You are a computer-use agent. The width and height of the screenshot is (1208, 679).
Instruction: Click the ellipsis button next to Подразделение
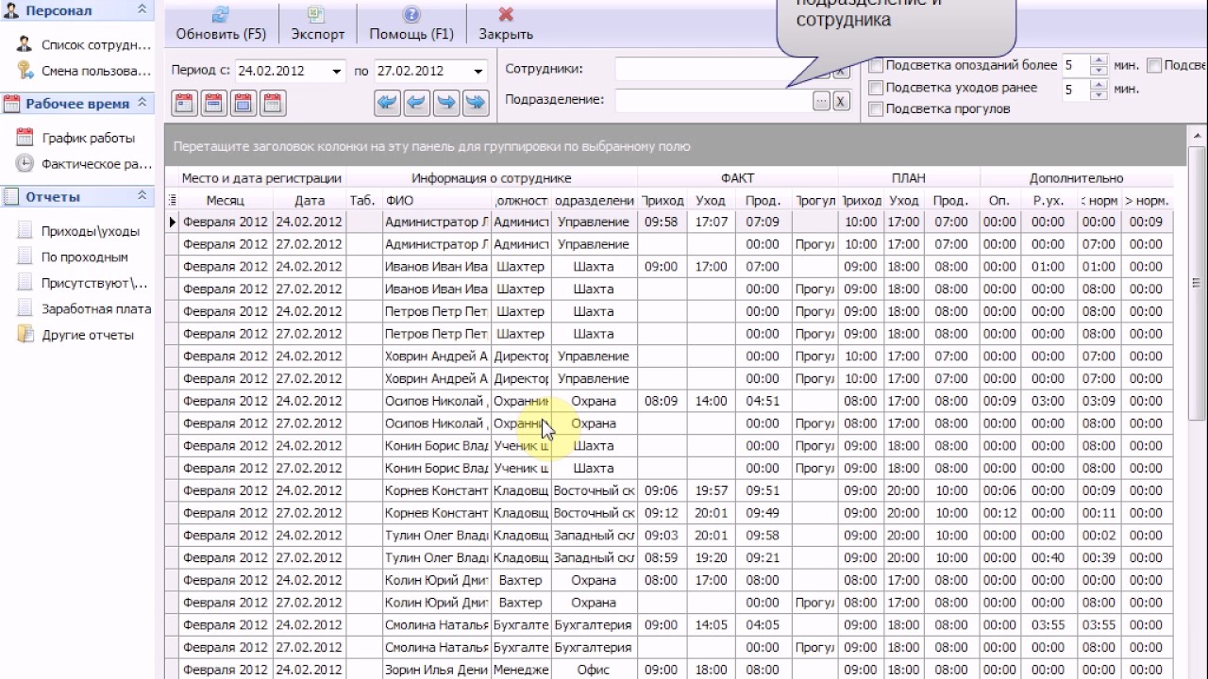pos(821,101)
